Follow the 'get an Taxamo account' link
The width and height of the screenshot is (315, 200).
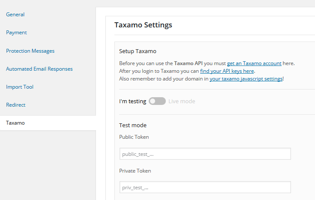click(x=254, y=63)
